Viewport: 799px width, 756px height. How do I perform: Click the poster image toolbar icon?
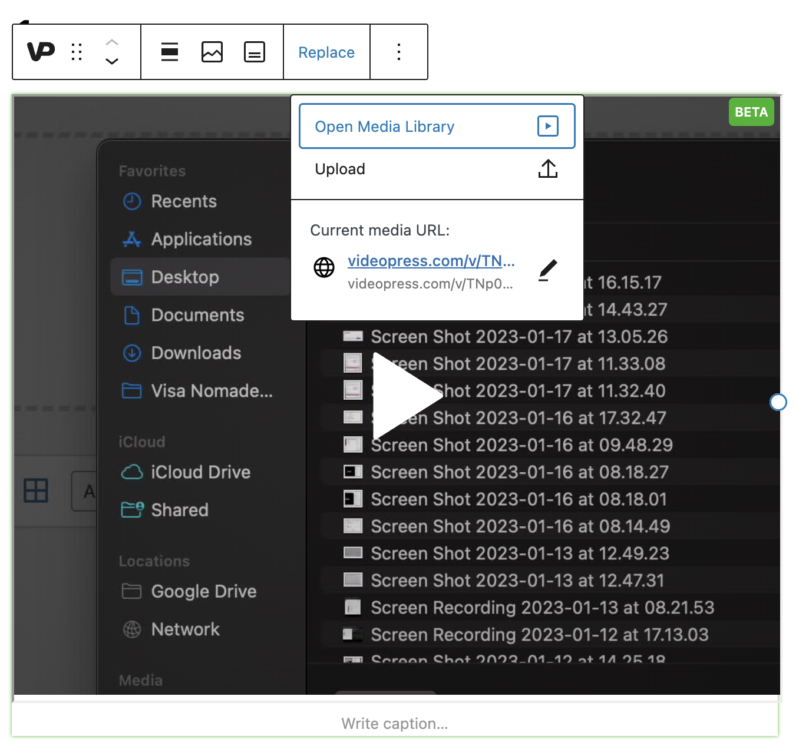click(212, 52)
